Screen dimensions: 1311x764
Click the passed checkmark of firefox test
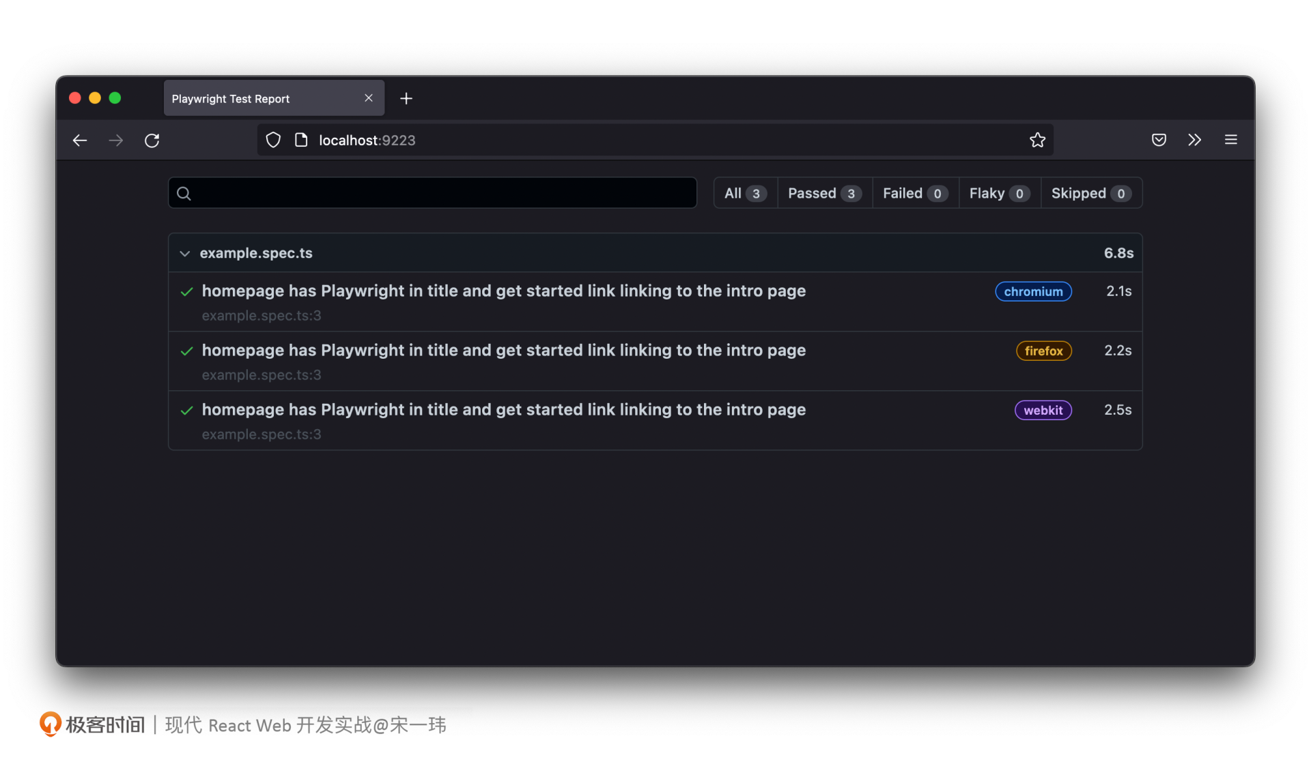(186, 351)
